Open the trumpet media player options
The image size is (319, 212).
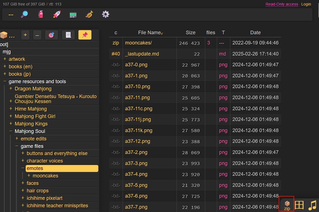click(x=89, y=15)
